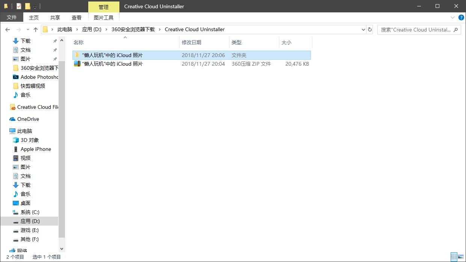The width and height of the screenshot is (466, 262).
Task: Click the 20,476 KB size value
Action: pos(297,64)
